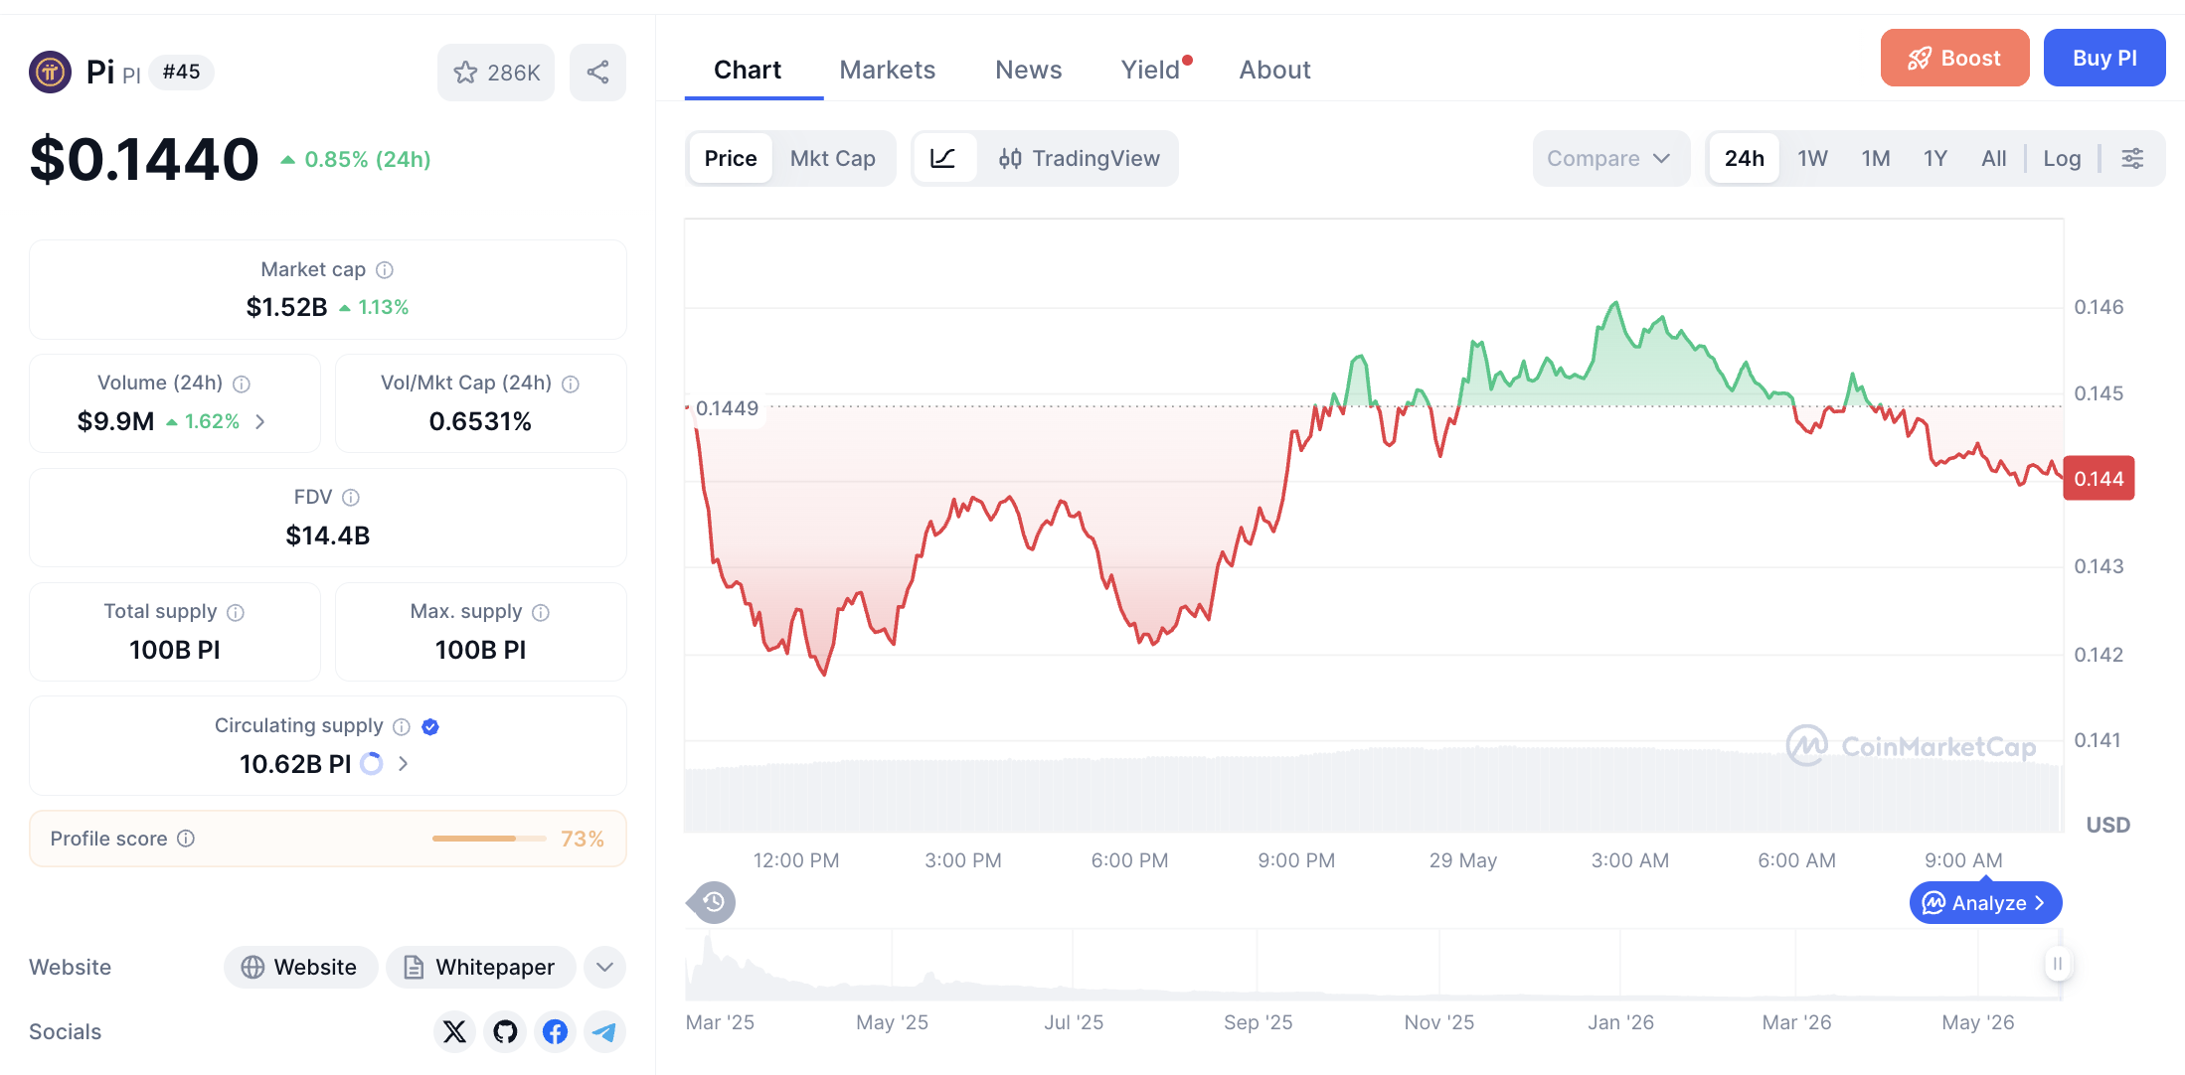Open Total supply info icon
The height and width of the screenshot is (1075, 2185).
(x=236, y=612)
